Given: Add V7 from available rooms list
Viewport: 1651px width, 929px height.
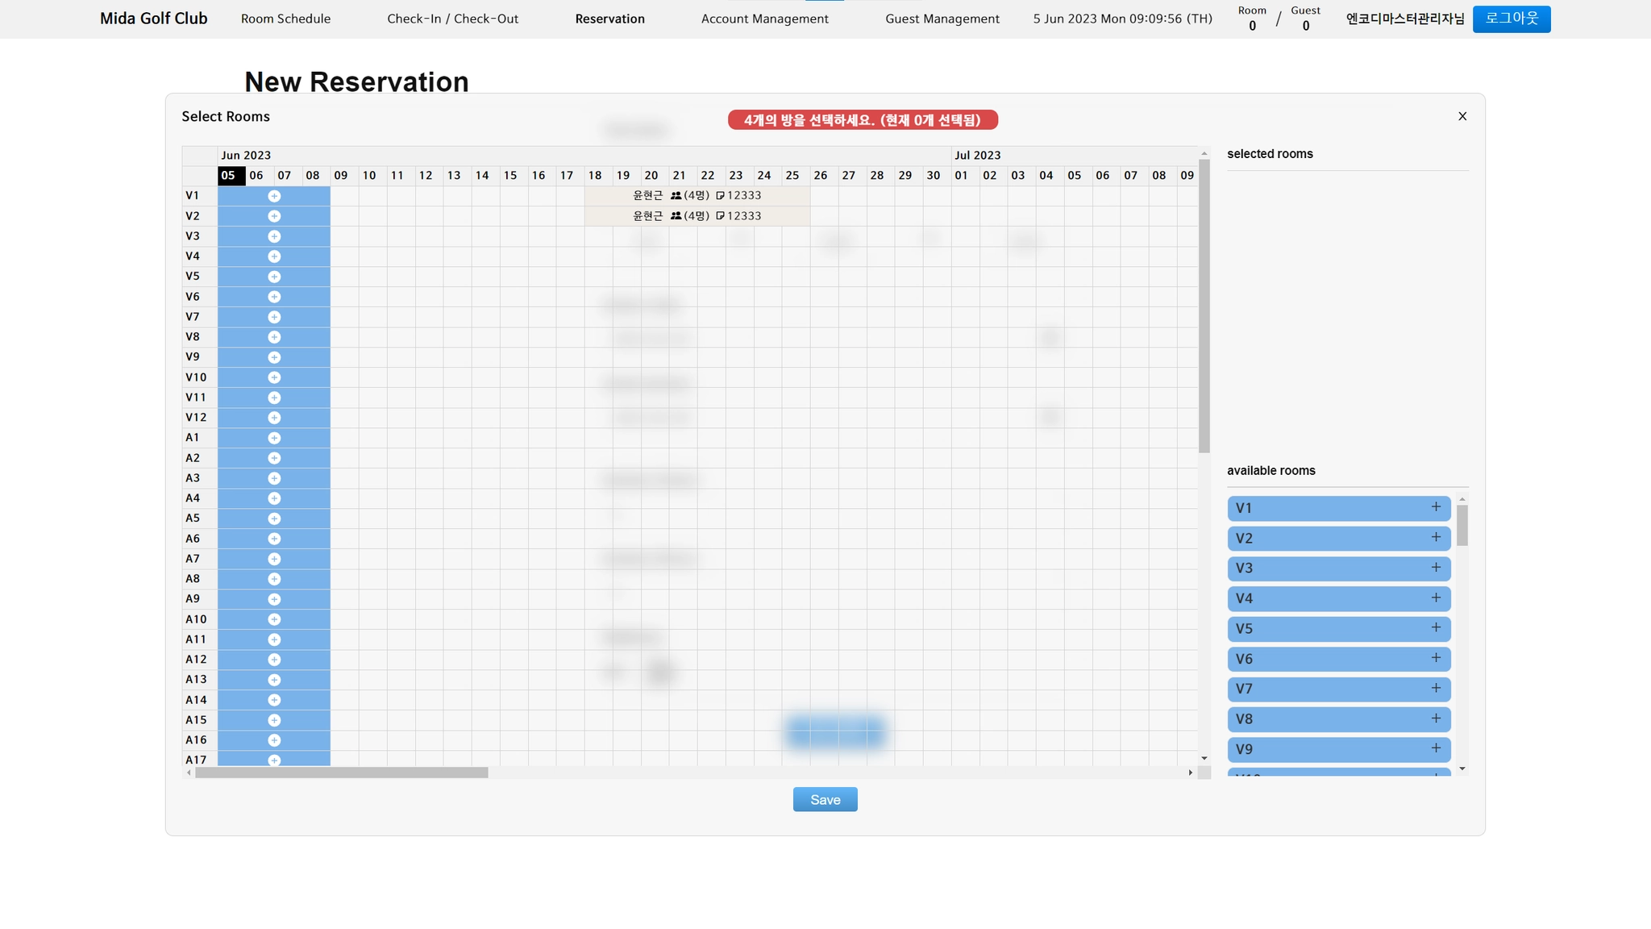Looking at the screenshot, I should (x=1435, y=689).
